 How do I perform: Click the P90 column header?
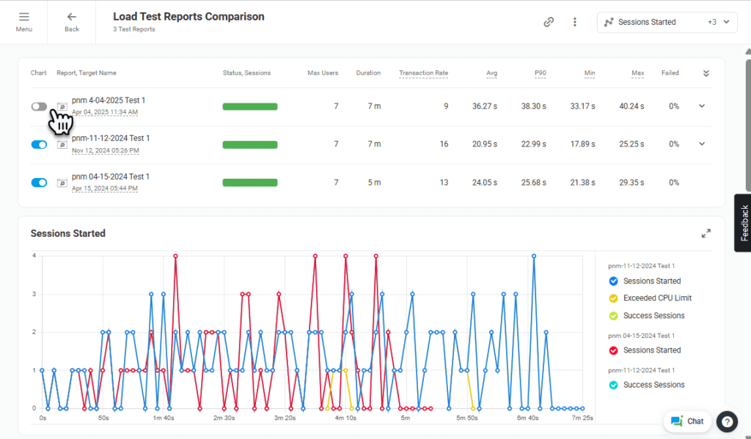click(x=539, y=73)
